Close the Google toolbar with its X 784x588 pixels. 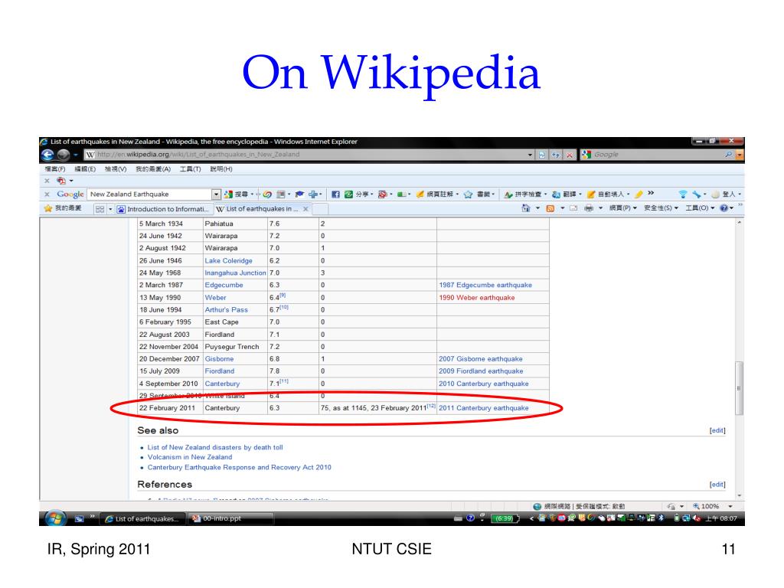pyautogui.click(x=47, y=194)
